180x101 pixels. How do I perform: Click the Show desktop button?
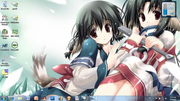[179, 98]
